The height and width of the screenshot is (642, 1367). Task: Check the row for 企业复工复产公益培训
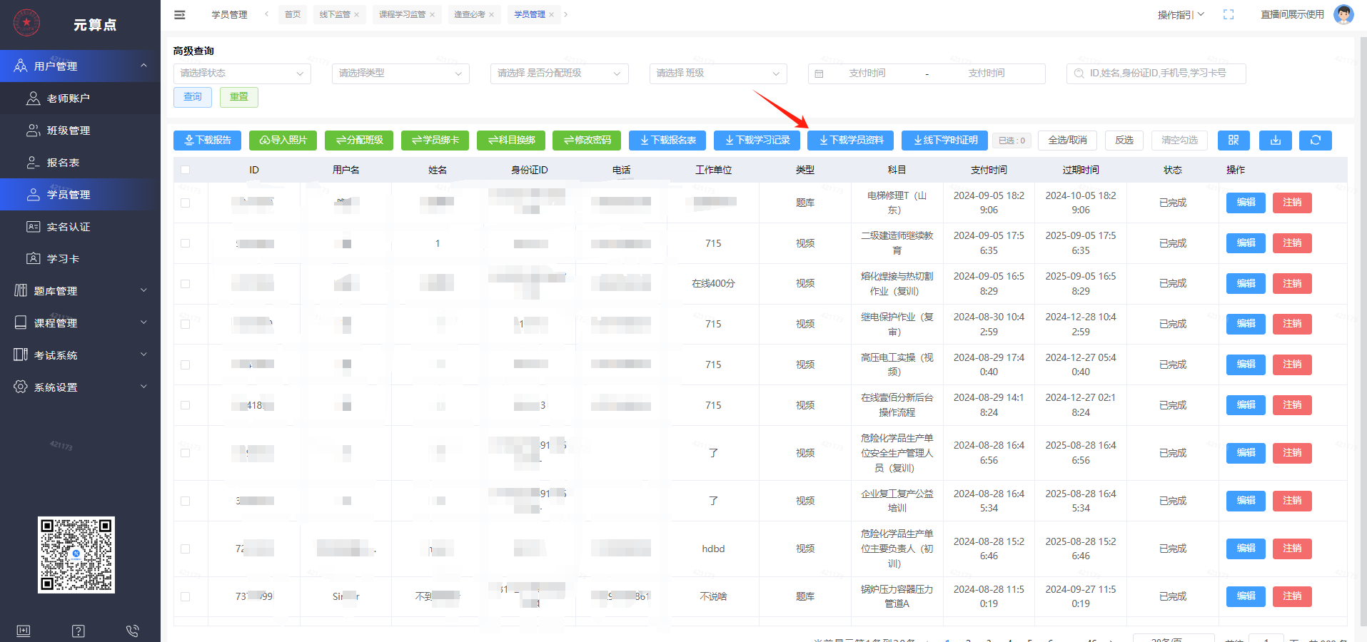tap(186, 501)
